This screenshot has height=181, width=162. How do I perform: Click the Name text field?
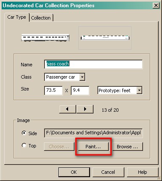pyautogui.click(x=93, y=64)
